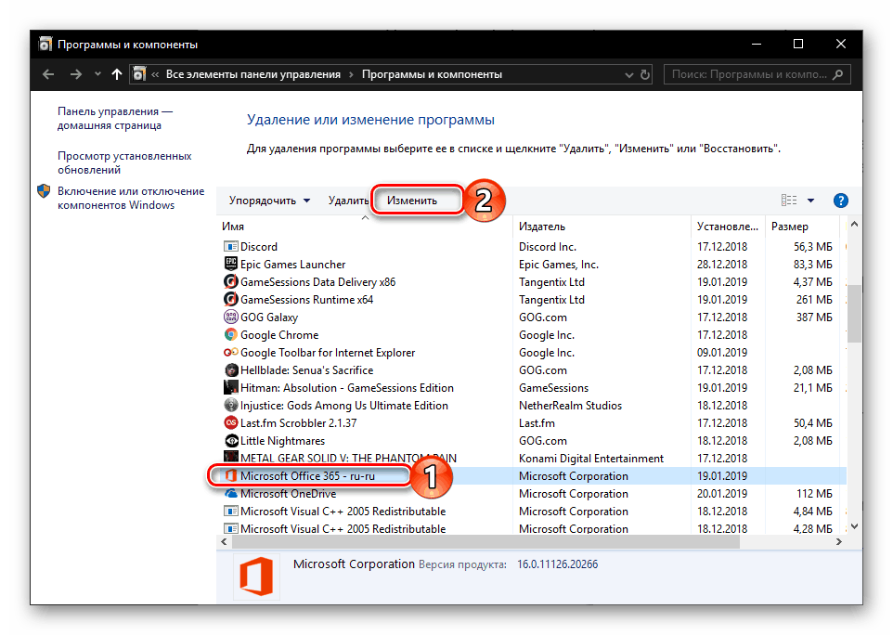
Task: Click the Back navigation arrow
Action: pos(48,74)
